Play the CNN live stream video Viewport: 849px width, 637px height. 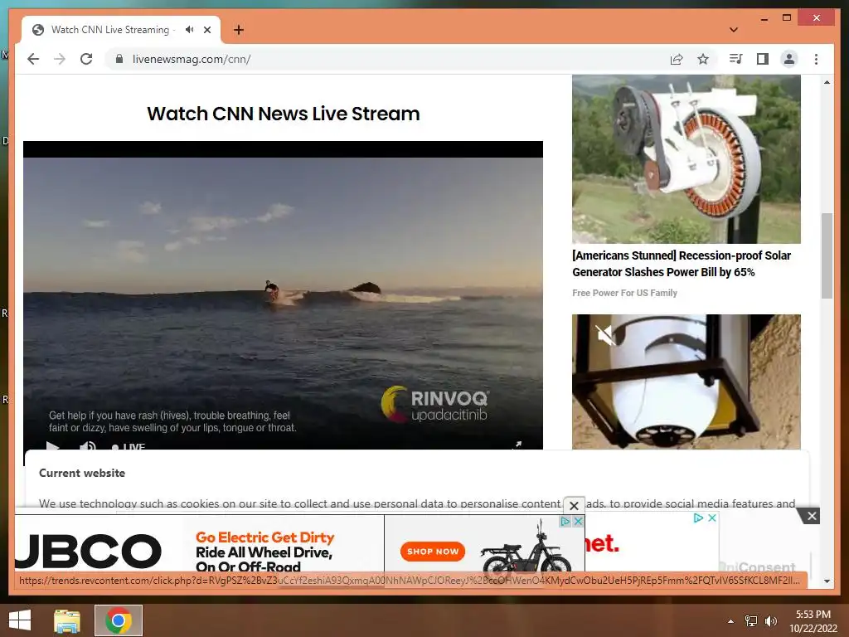[52, 446]
